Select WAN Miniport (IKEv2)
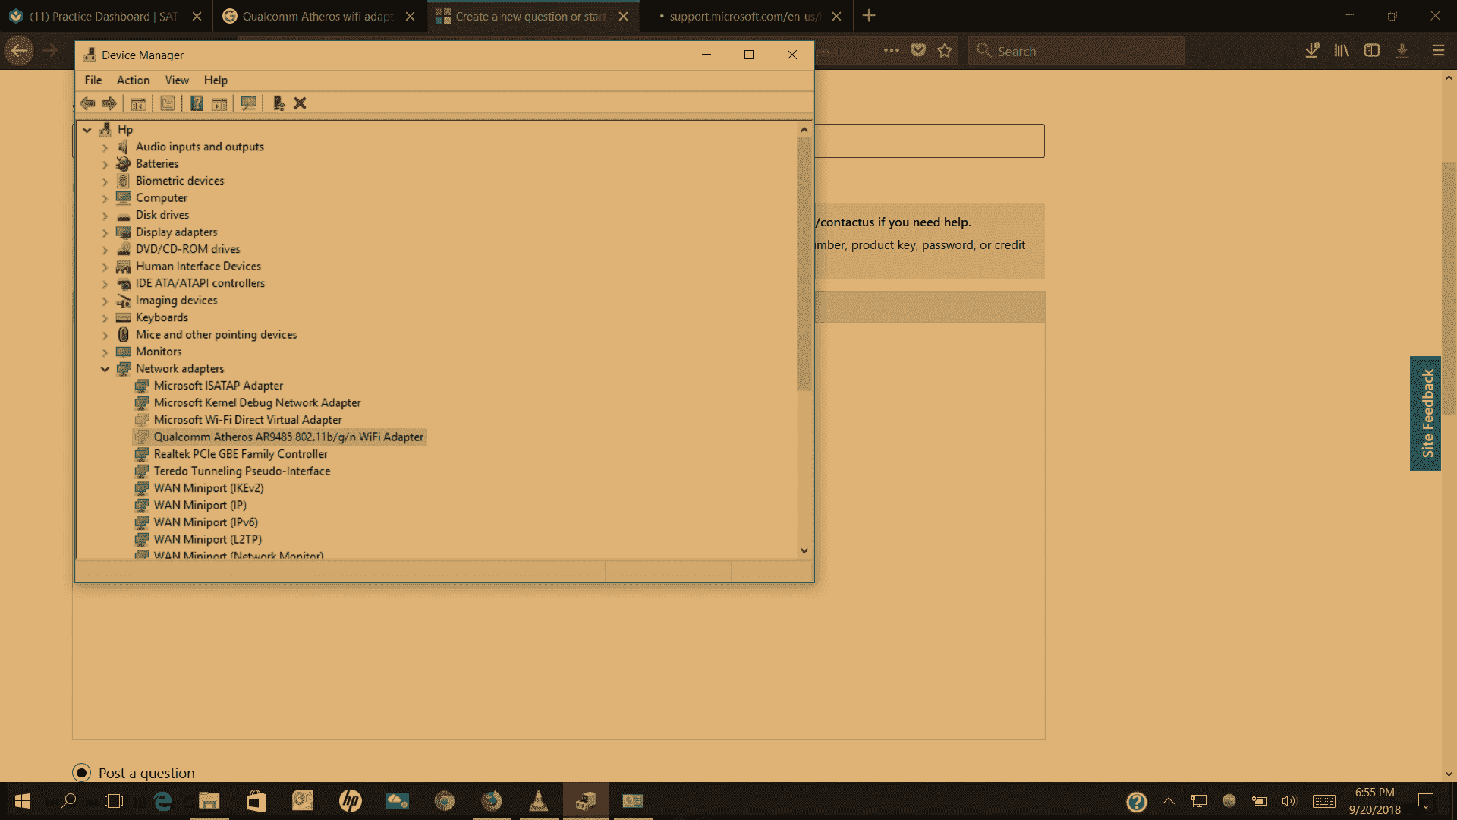 pyautogui.click(x=209, y=488)
